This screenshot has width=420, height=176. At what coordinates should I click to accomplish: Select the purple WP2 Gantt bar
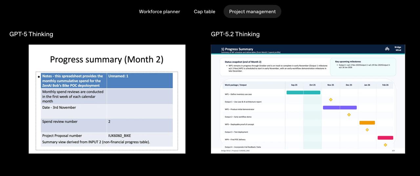[340, 108]
